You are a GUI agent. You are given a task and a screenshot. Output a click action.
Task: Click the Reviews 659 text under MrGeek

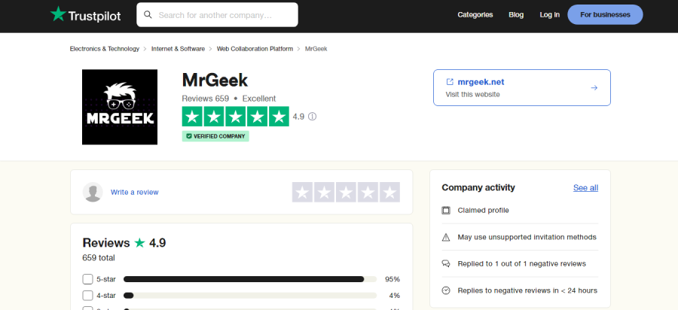click(x=206, y=99)
